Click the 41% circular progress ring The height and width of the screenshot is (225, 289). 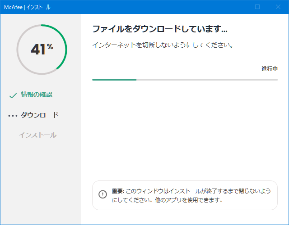[x=42, y=49]
